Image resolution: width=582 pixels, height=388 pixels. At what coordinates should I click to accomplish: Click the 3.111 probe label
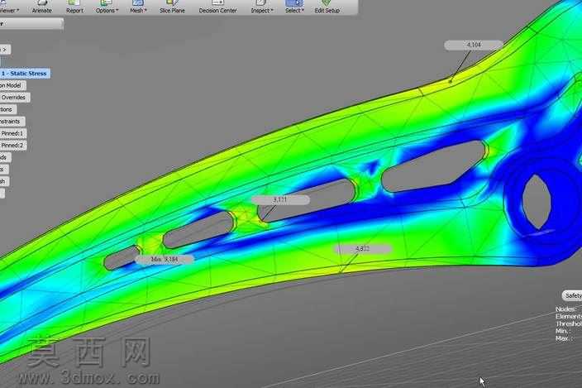pyautogui.click(x=280, y=199)
